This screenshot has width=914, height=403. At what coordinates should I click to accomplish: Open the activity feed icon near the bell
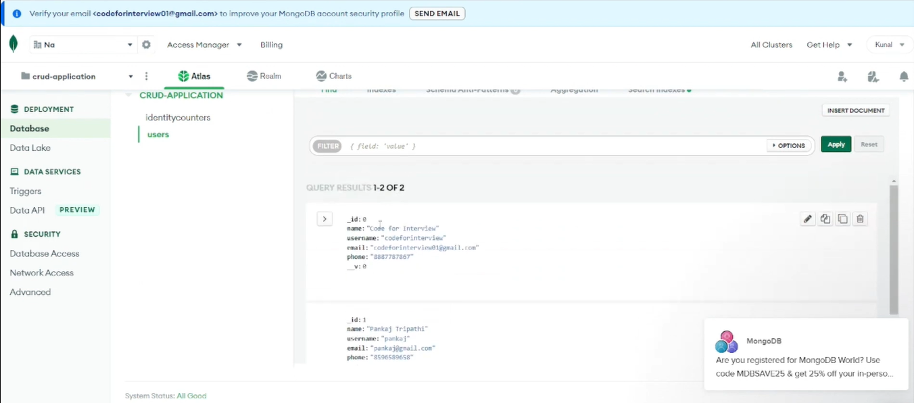tap(873, 77)
